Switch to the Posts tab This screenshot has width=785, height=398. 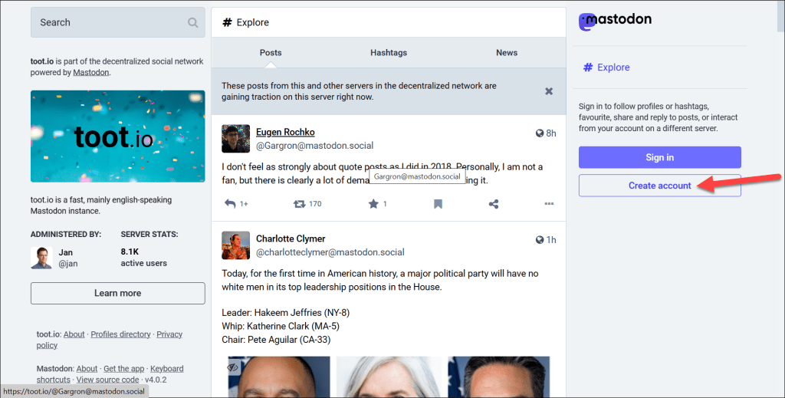271,53
